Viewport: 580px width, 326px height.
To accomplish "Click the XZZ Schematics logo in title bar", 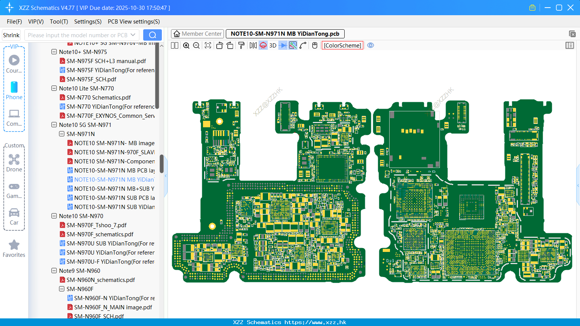I will pyautogui.click(x=9, y=8).
